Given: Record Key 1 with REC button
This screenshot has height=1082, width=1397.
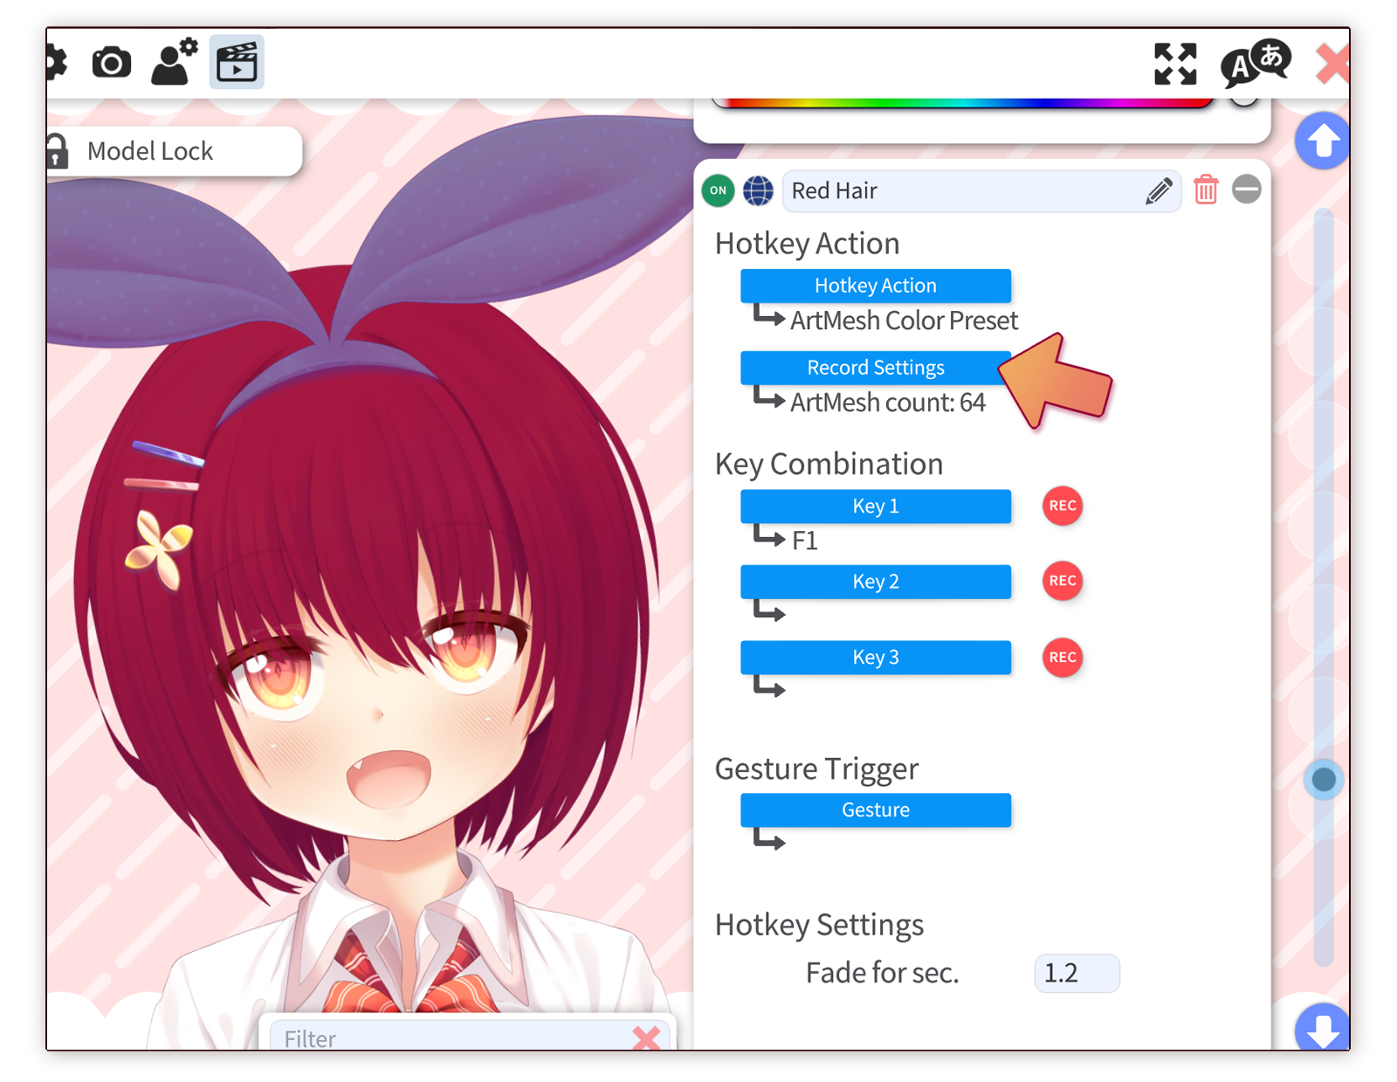Looking at the screenshot, I should [x=1063, y=506].
